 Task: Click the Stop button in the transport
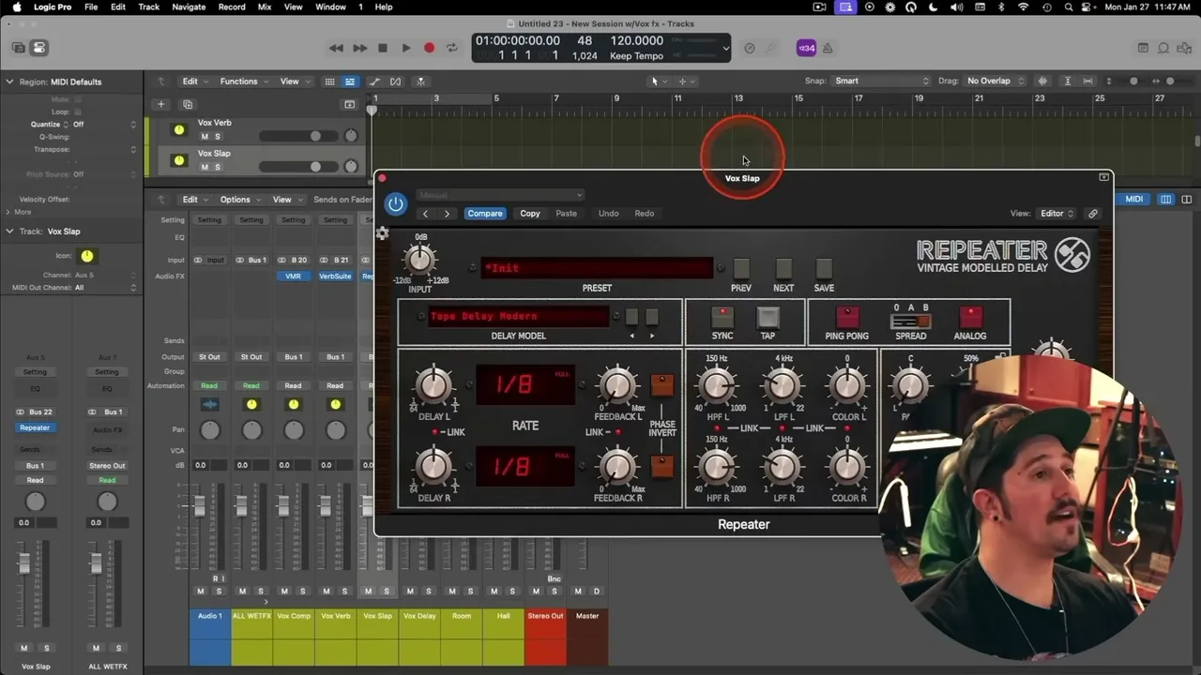tap(383, 48)
